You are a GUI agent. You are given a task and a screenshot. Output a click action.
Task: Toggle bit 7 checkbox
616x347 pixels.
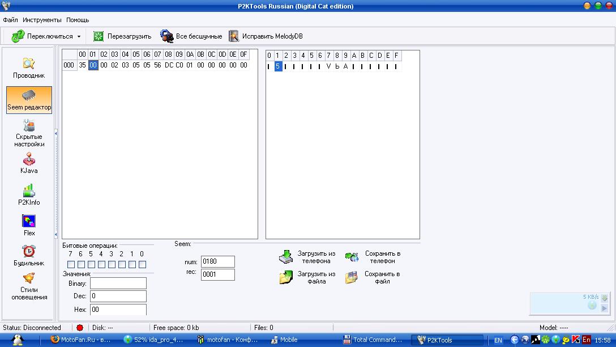click(x=71, y=264)
